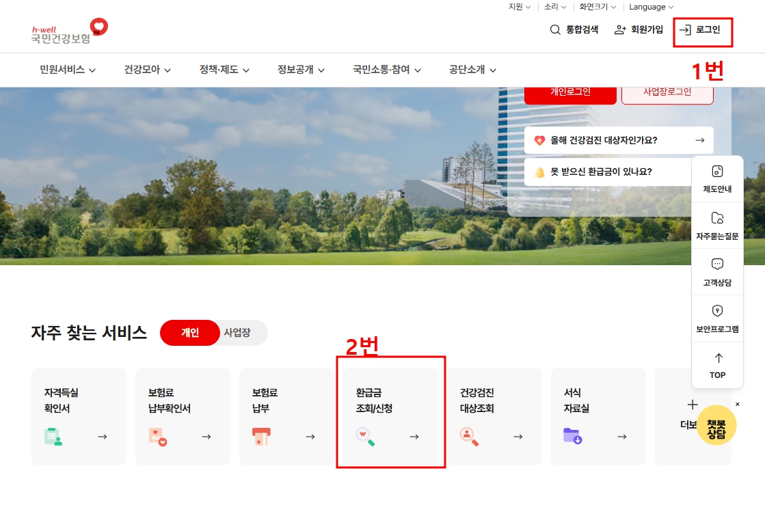This screenshot has width=765, height=516.
Task: Click the 회원가입 link text
Action: 647,30
